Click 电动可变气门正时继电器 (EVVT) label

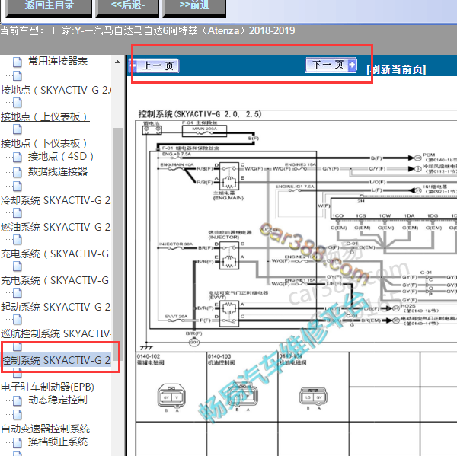point(238,295)
